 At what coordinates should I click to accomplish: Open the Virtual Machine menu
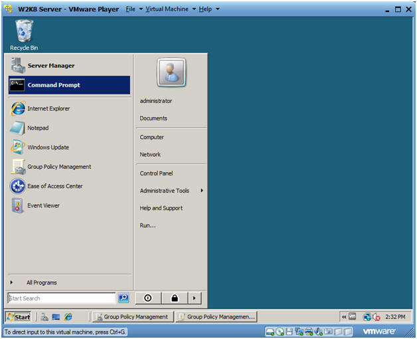pos(167,9)
